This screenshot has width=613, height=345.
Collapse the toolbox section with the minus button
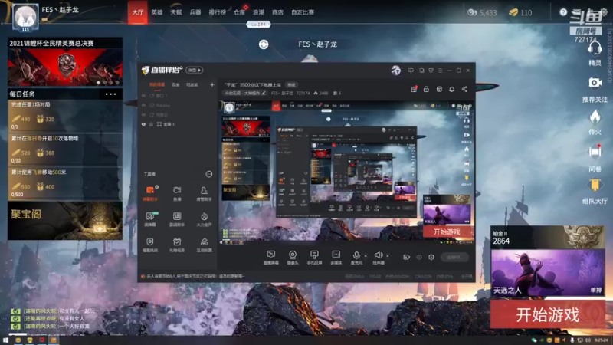(209, 174)
